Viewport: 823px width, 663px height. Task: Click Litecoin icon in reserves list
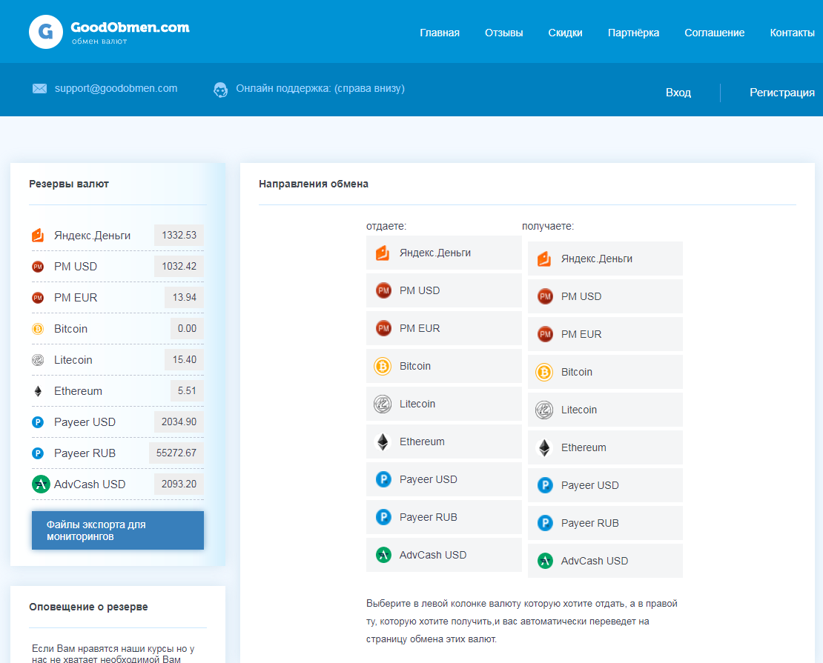pyautogui.click(x=38, y=360)
